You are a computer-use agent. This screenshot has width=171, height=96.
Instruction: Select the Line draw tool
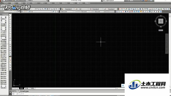[x=10, y=15]
